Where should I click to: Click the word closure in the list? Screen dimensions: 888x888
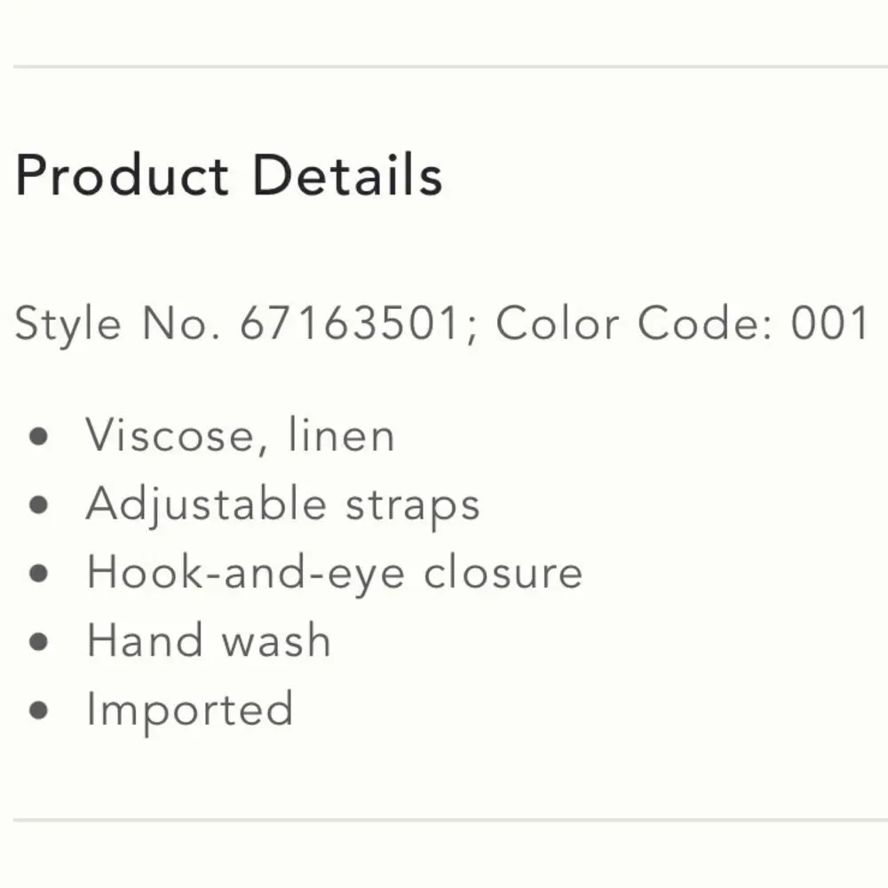tap(503, 571)
